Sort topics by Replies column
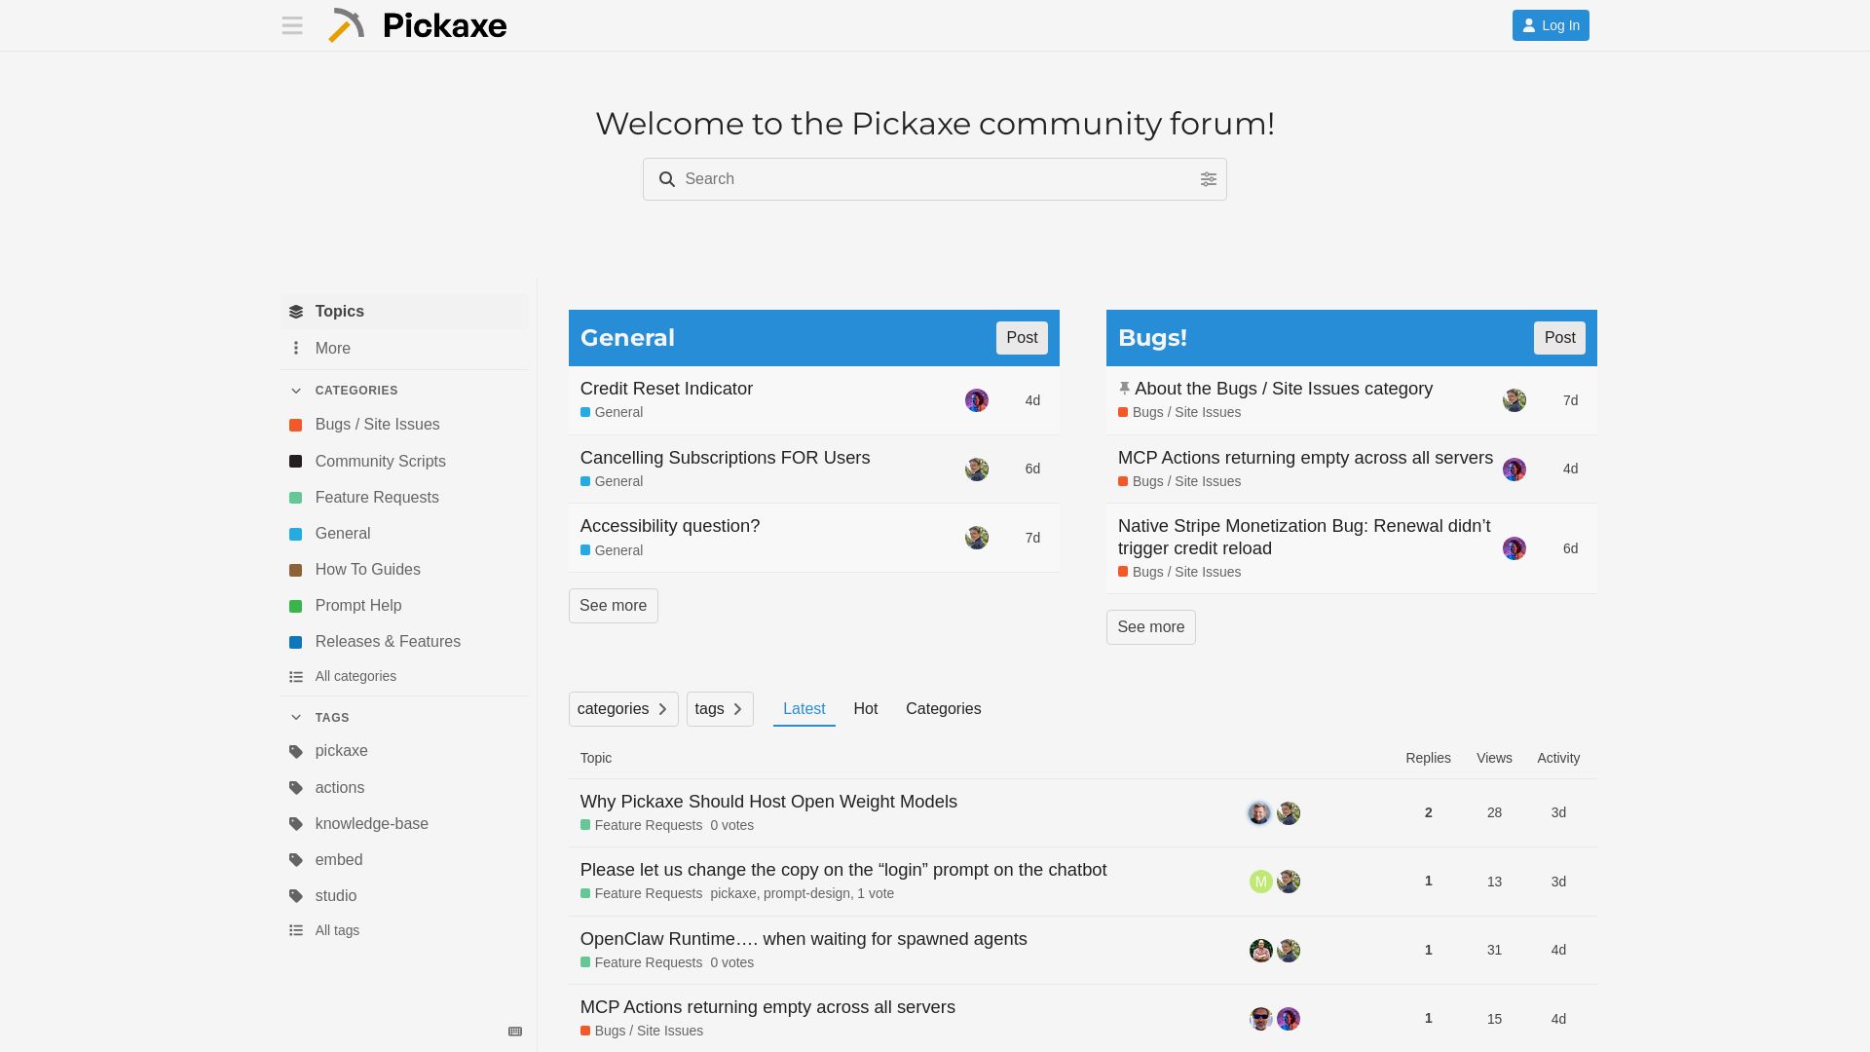Image resolution: width=1870 pixels, height=1052 pixels. [1428, 758]
